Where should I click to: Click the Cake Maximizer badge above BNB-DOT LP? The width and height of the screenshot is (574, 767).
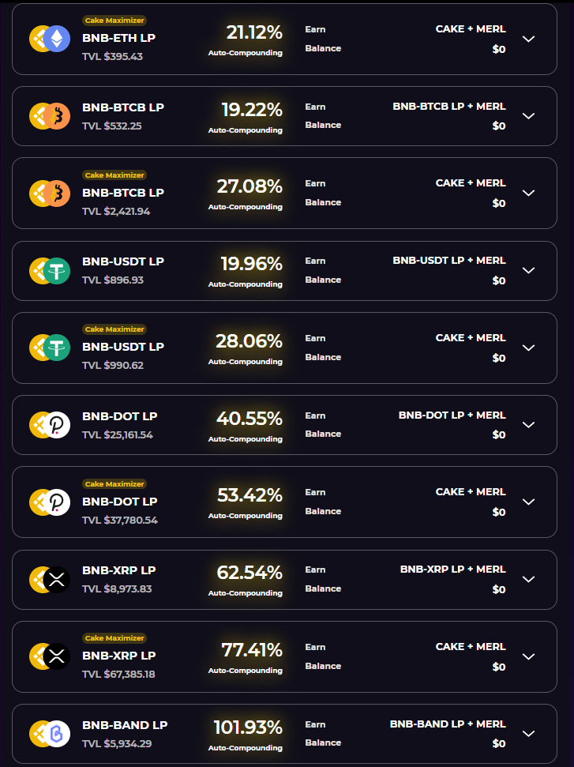(114, 483)
